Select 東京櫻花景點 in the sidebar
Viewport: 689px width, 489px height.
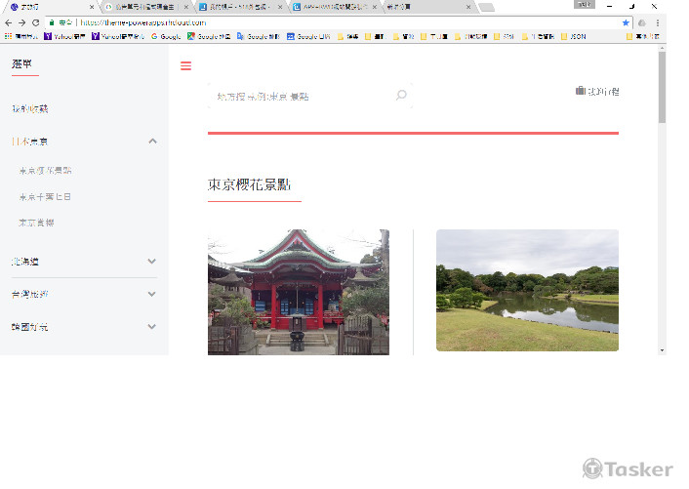coord(45,170)
